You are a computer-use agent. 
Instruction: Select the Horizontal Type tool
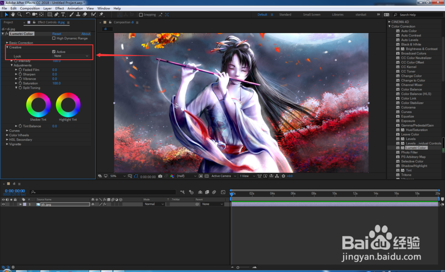point(63,15)
